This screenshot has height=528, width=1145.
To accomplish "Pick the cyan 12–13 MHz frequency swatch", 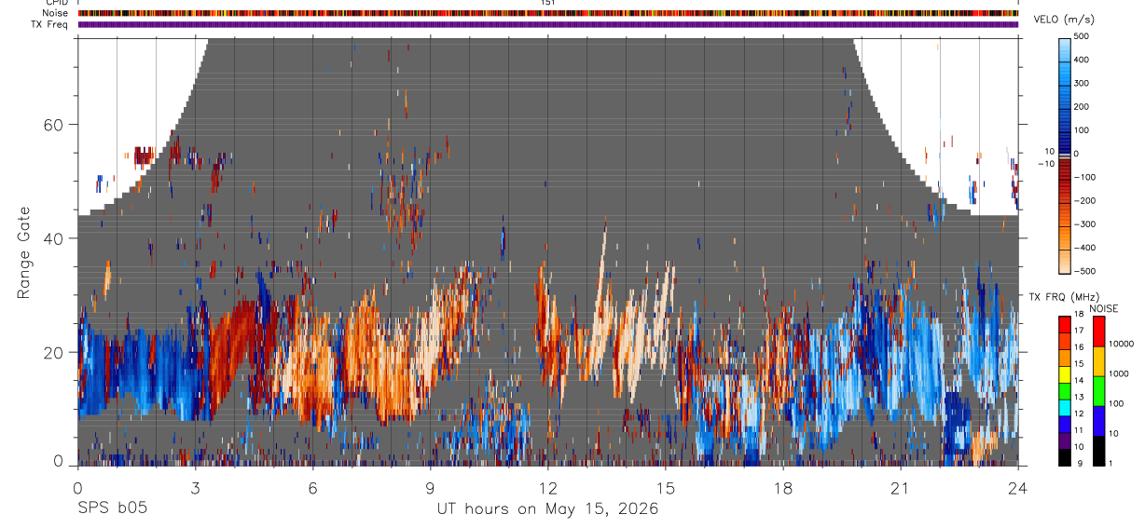I will [x=1064, y=407].
